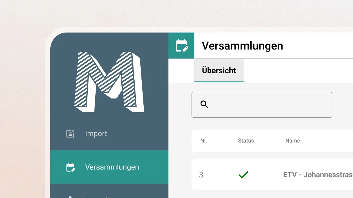Select Versammlungen in the sidebar menu
This screenshot has height=198, width=353.
pyautogui.click(x=109, y=167)
